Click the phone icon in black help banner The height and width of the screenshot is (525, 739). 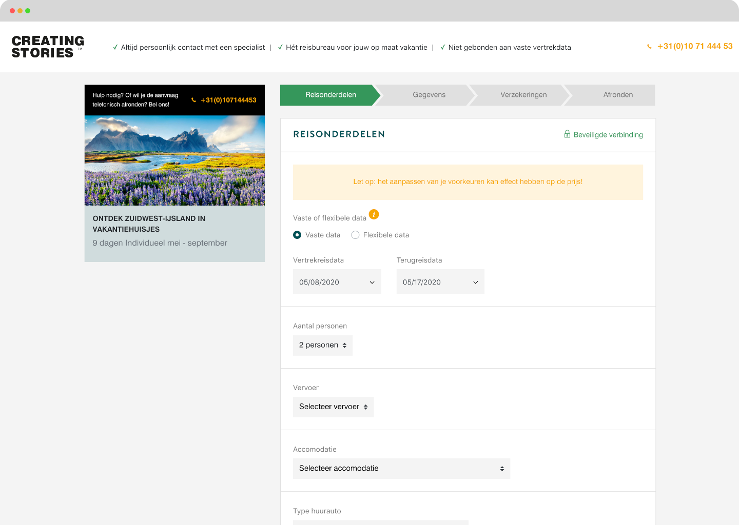coord(194,100)
